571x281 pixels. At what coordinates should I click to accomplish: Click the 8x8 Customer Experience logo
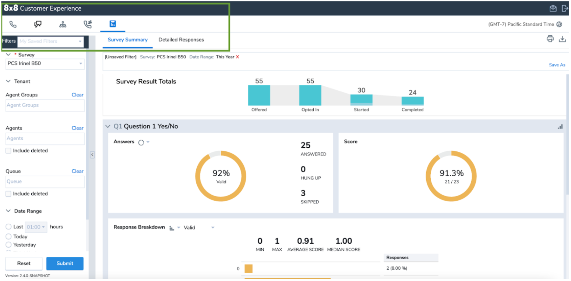(x=43, y=8)
